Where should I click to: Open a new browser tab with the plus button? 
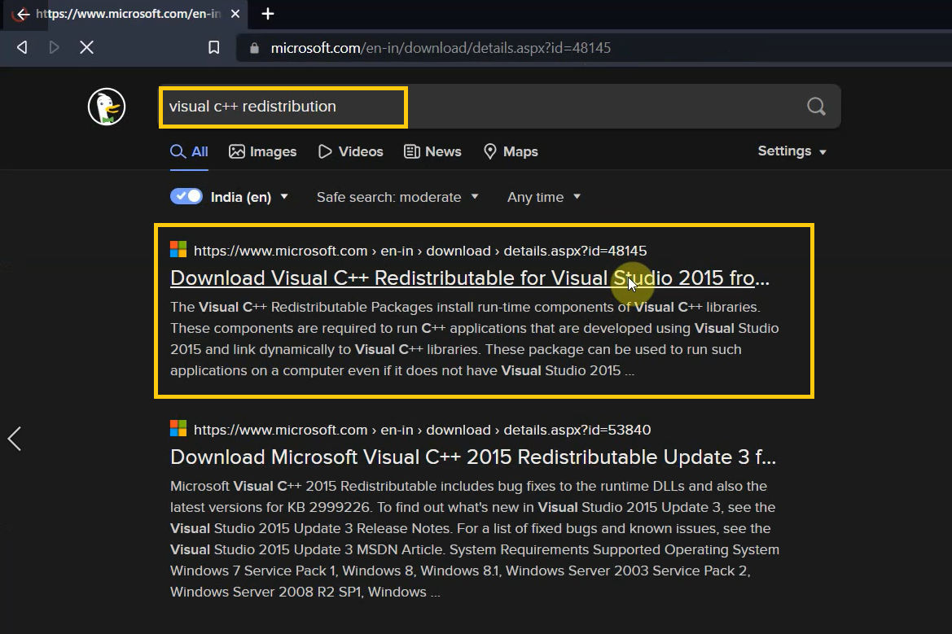(x=268, y=14)
